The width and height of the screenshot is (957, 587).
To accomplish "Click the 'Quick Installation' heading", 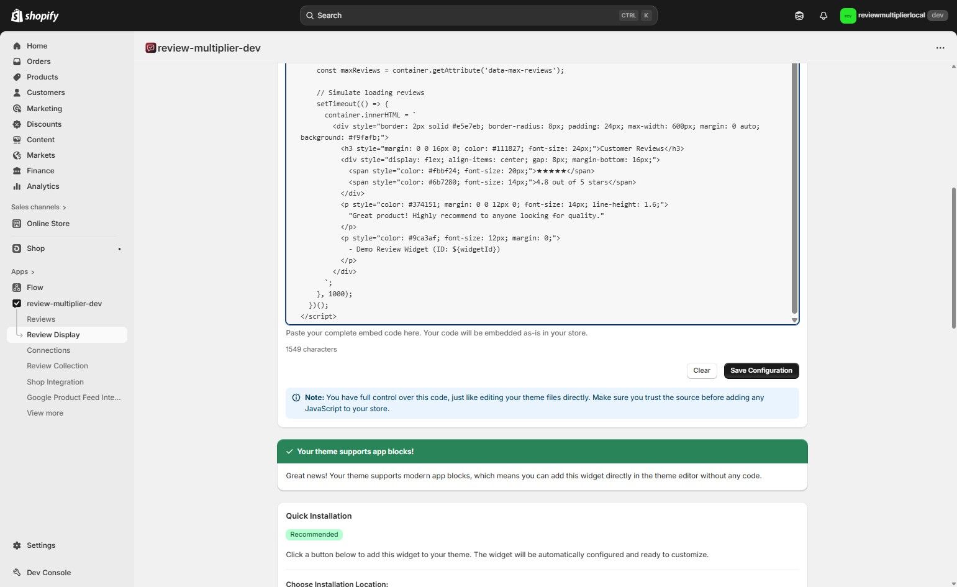I will (x=319, y=516).
